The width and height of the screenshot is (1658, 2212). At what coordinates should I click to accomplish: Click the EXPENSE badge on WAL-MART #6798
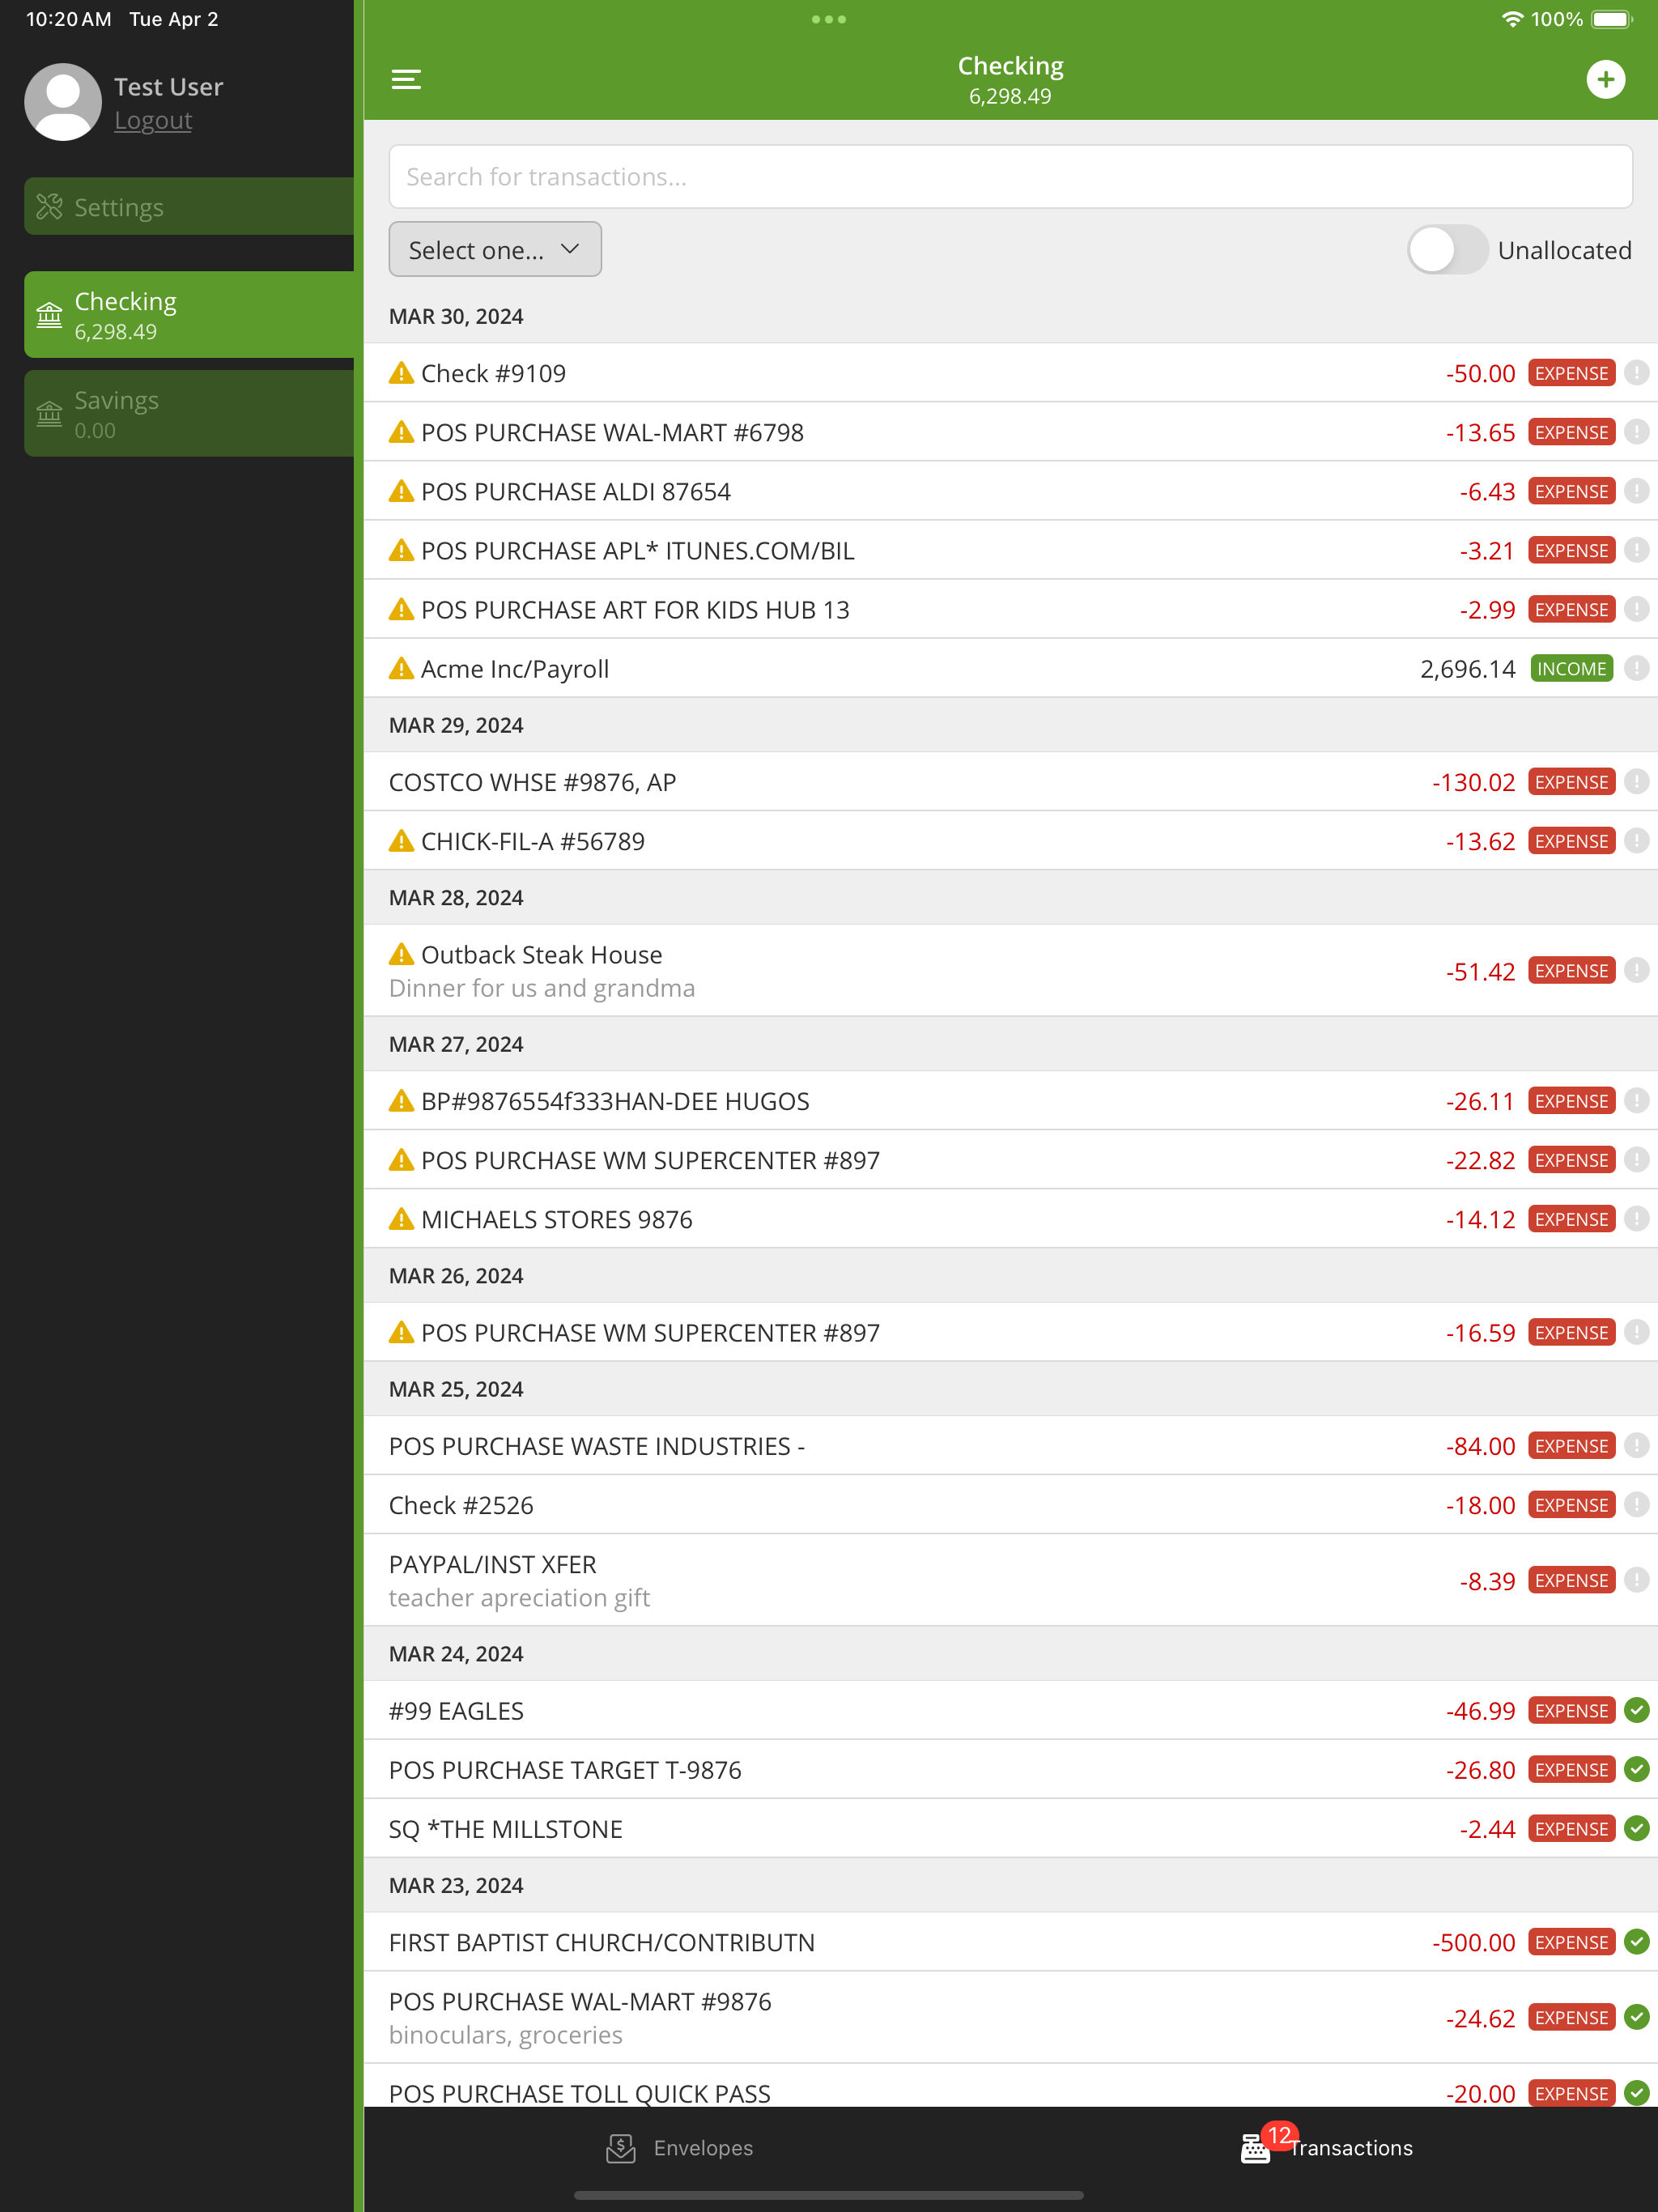coord(1571,432)
